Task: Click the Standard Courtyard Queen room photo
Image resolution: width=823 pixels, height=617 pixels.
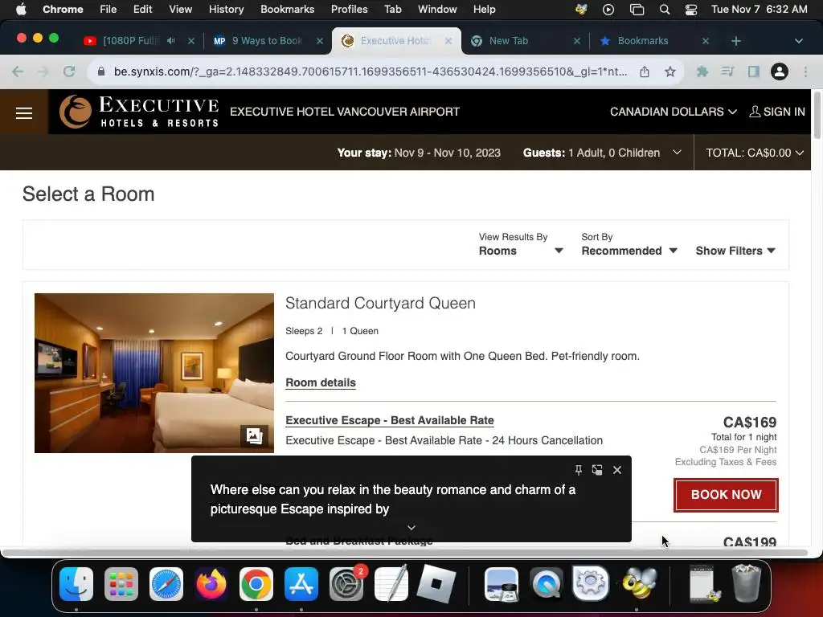Action: (x=154, y=373)
